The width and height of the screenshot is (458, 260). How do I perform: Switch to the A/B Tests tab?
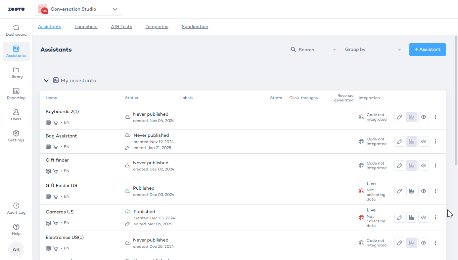click(121, 27)
